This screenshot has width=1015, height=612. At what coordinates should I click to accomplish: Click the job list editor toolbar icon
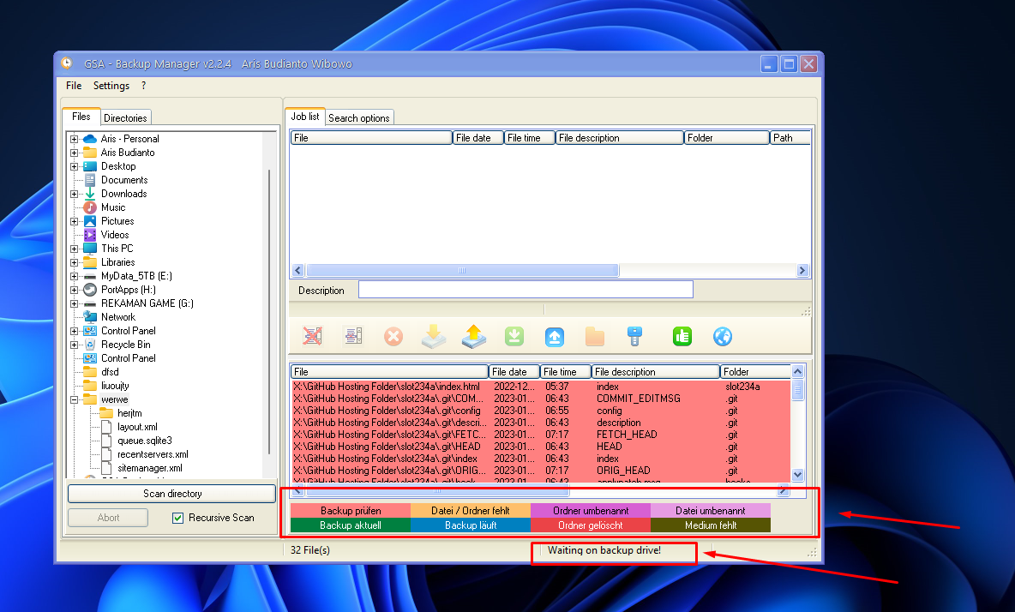point(353,336)
